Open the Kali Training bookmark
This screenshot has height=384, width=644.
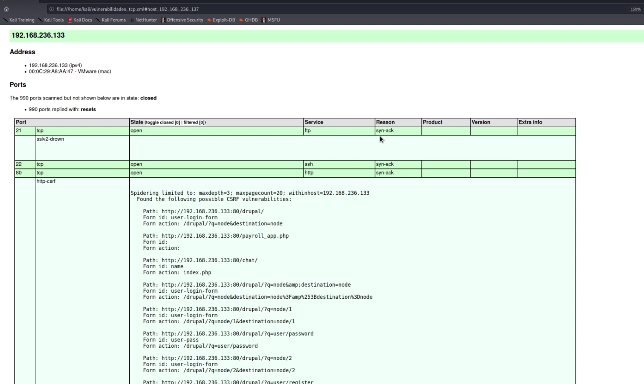[19, 20]
